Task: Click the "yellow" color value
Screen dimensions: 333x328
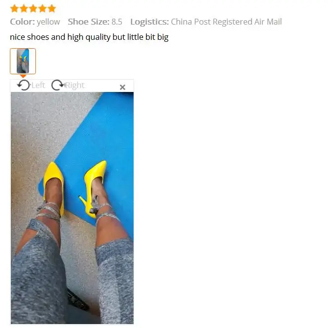Action: click(49, 22)
